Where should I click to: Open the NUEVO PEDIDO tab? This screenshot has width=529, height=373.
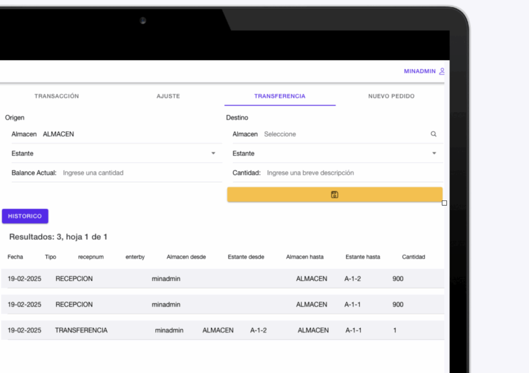click(392, 96)
